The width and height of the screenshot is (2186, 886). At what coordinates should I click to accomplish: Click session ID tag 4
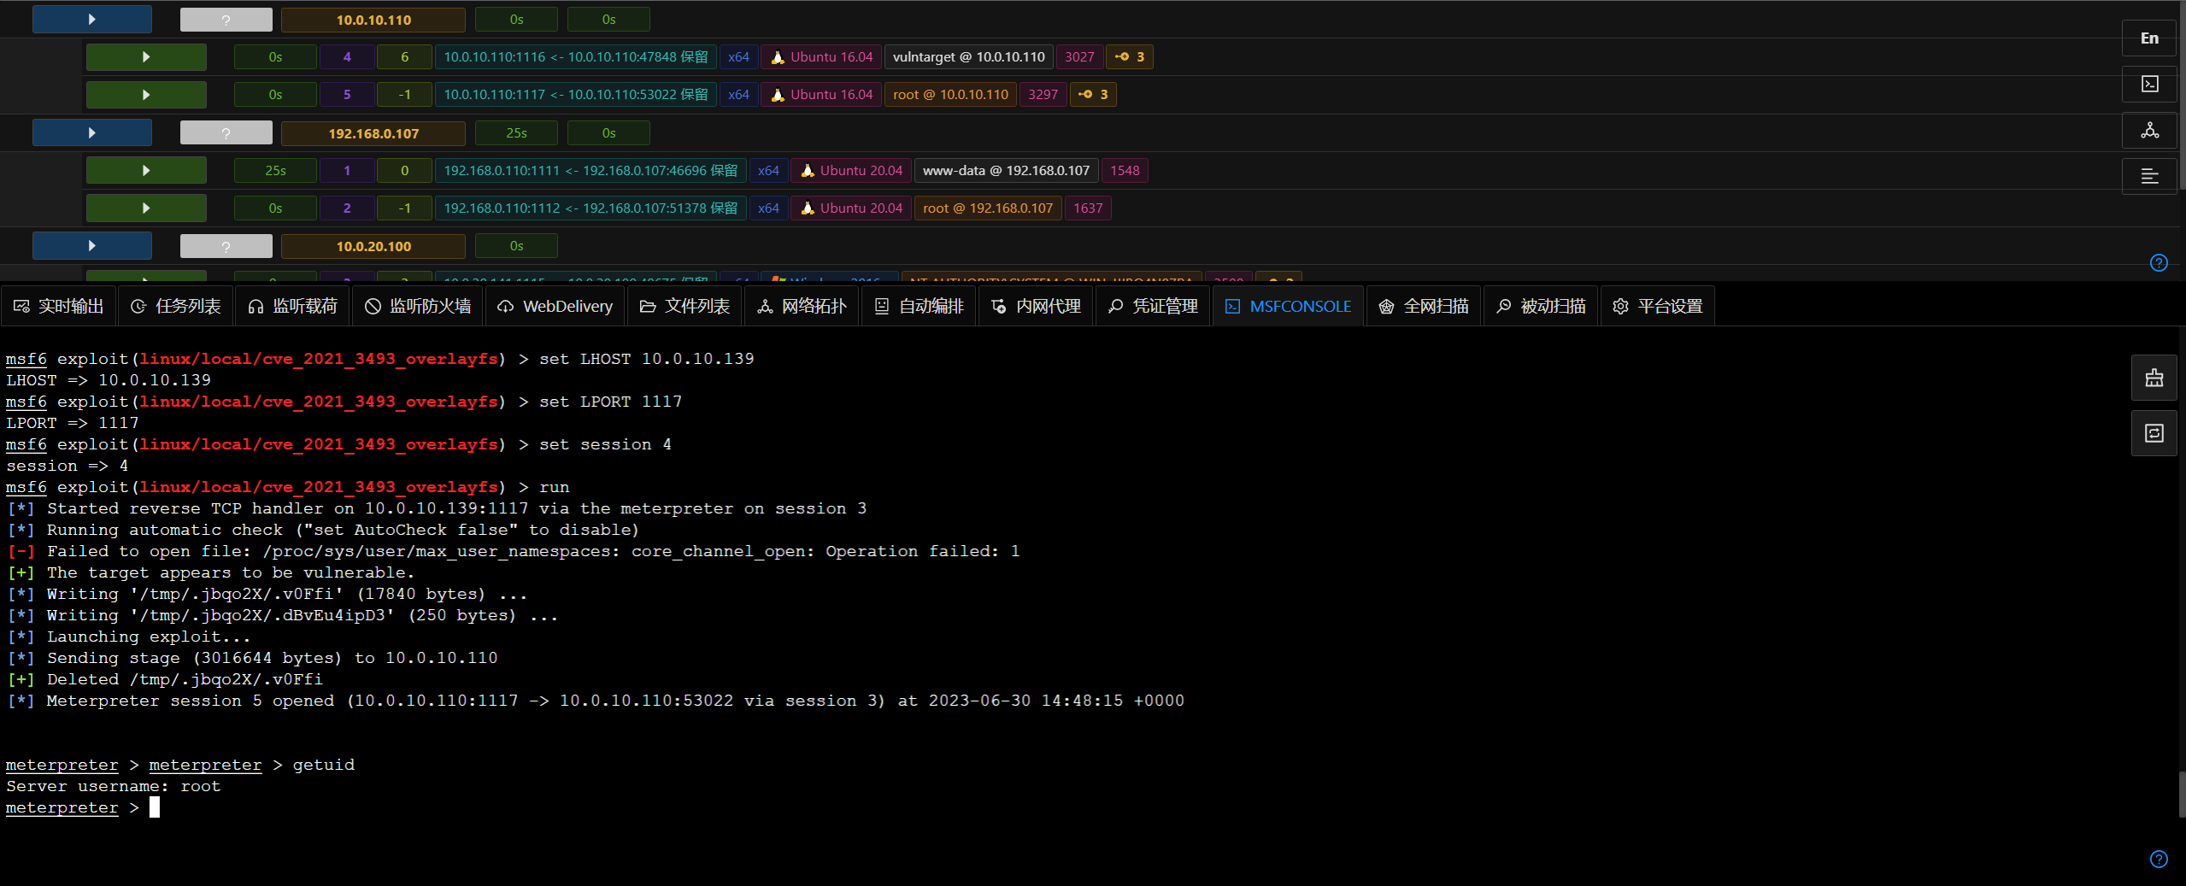pos(347,57)
